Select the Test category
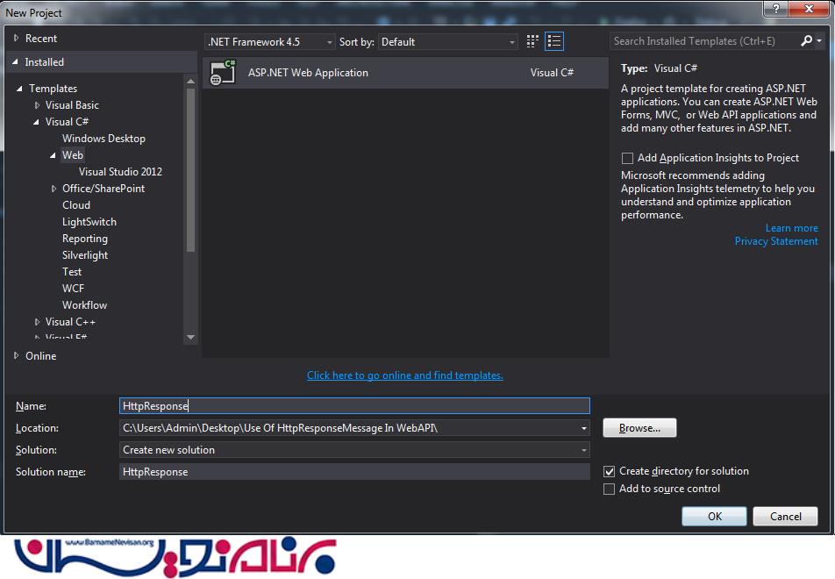The image size is (835, 579). point(72,272)
